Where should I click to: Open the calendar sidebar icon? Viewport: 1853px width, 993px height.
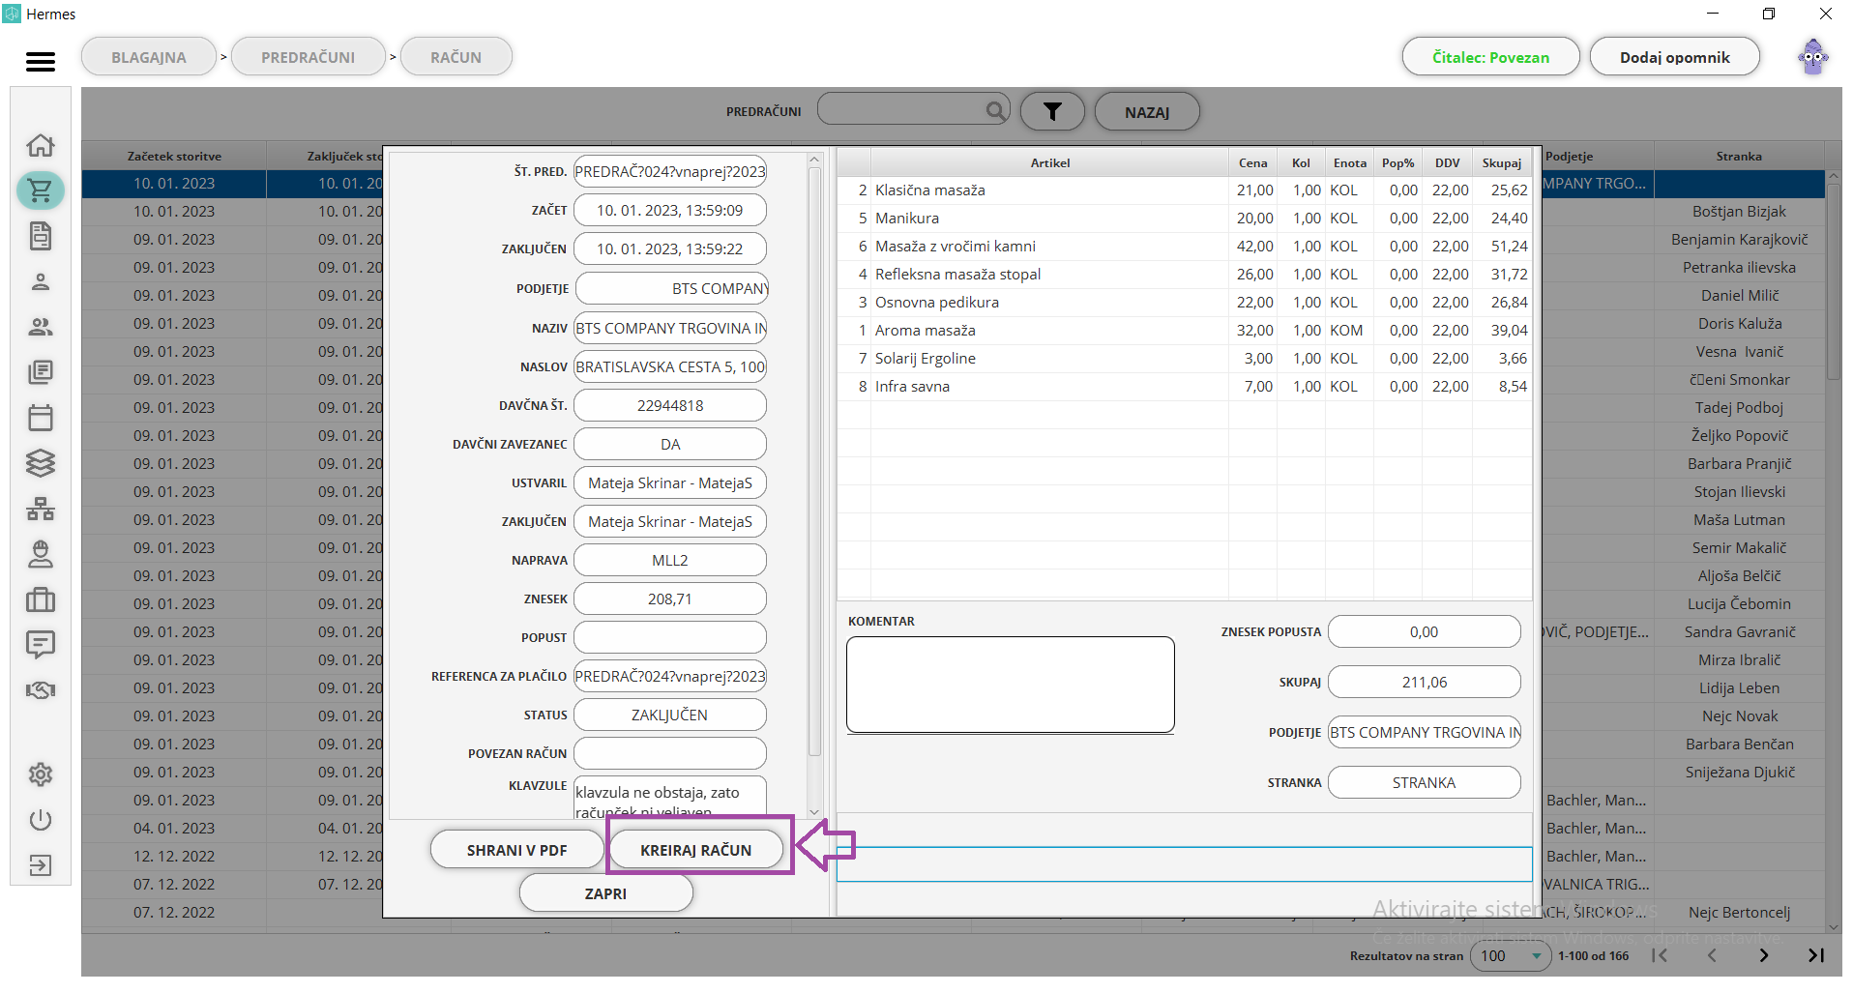pos(41,418)
